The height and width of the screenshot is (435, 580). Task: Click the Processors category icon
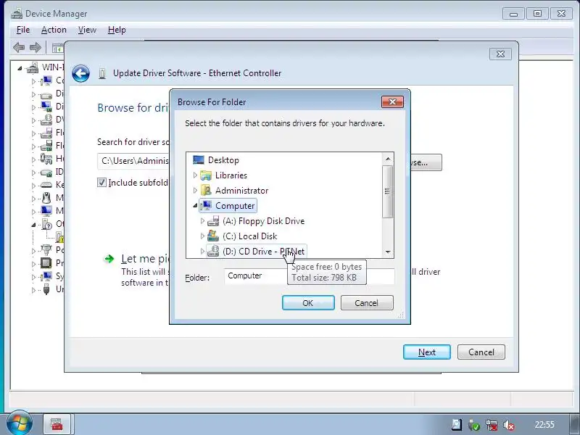46,263
